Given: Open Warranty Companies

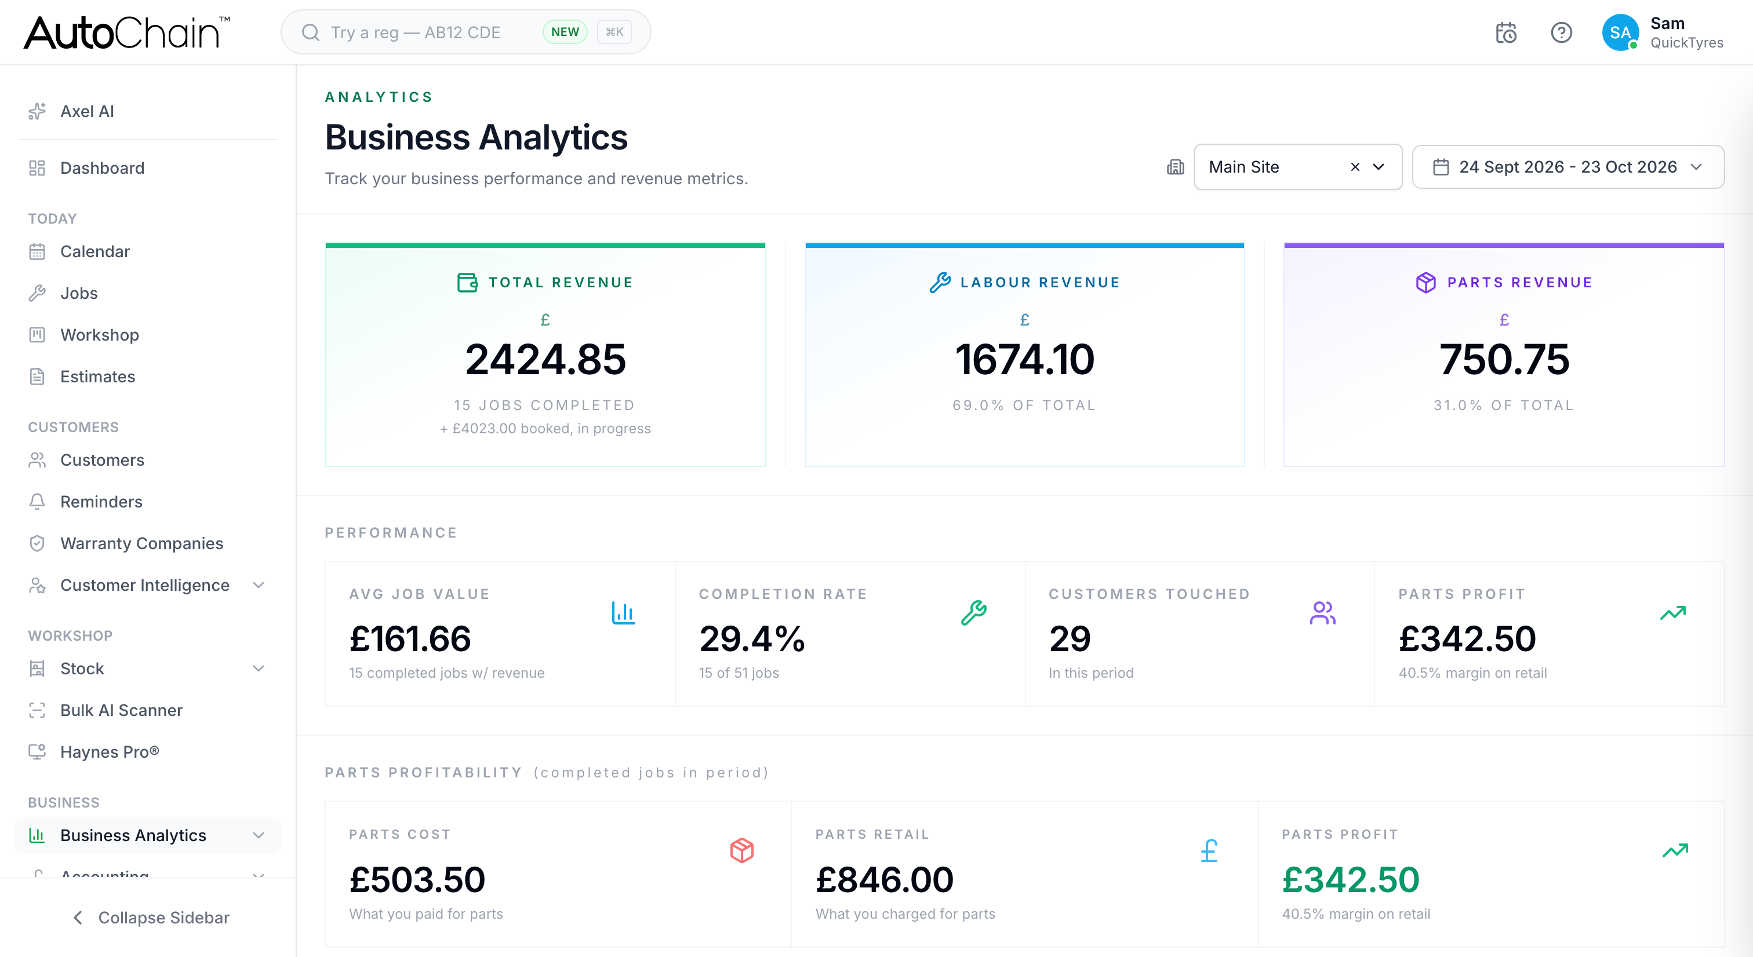Looking at the screenshot, I should [148, 543].
